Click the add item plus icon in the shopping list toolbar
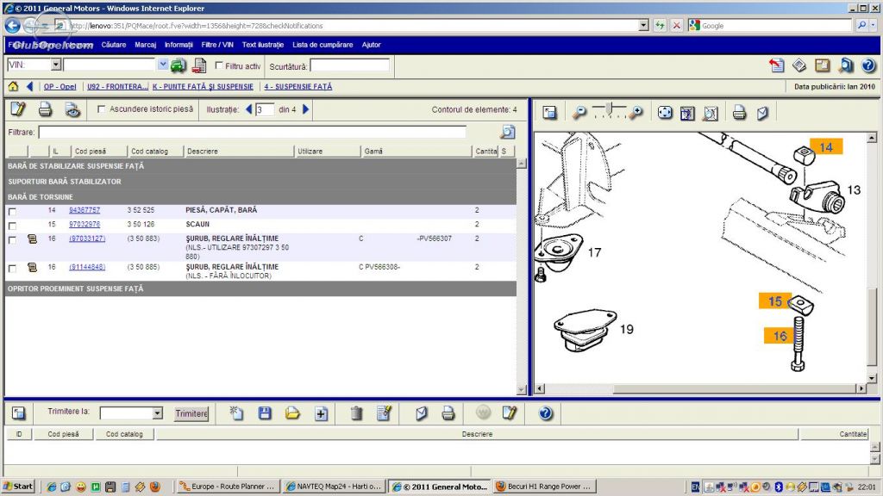Viewport: 883px width, 496px height. [321, 414]
